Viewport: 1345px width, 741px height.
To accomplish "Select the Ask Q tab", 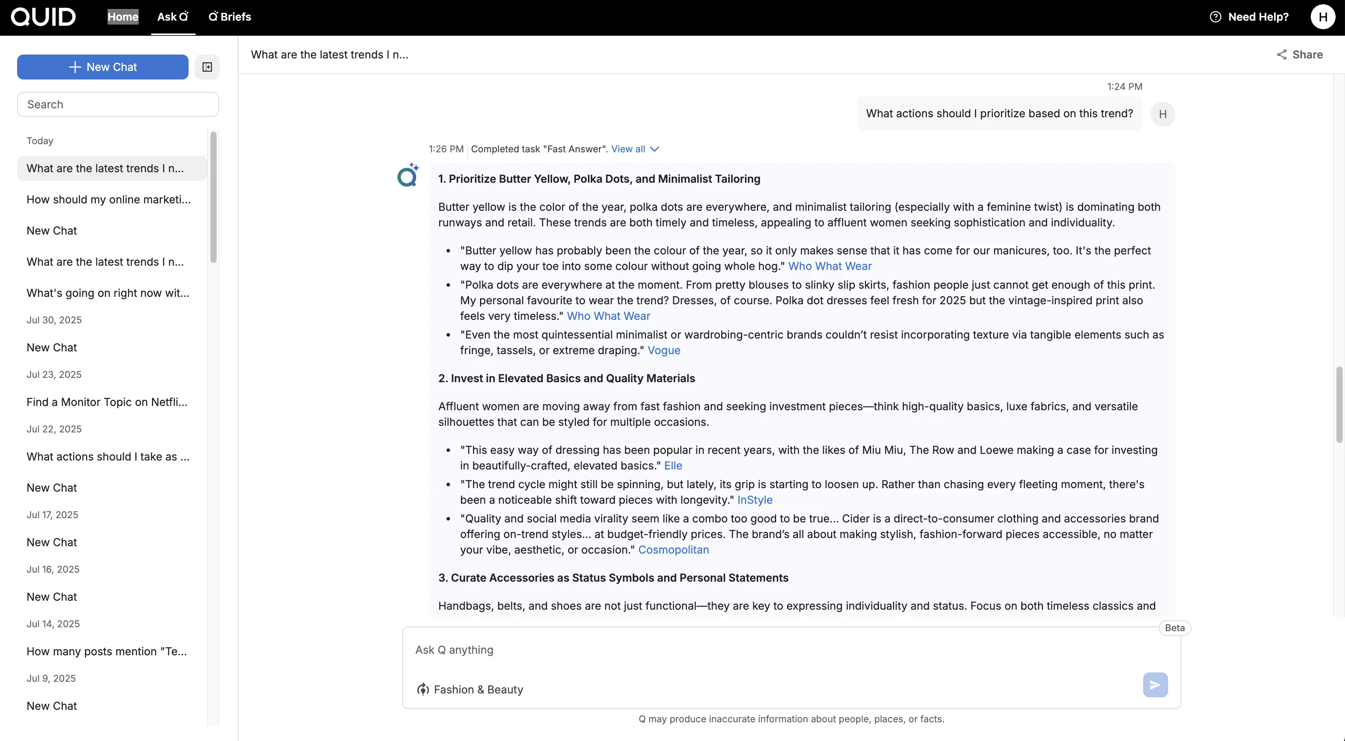I will 173,17.
